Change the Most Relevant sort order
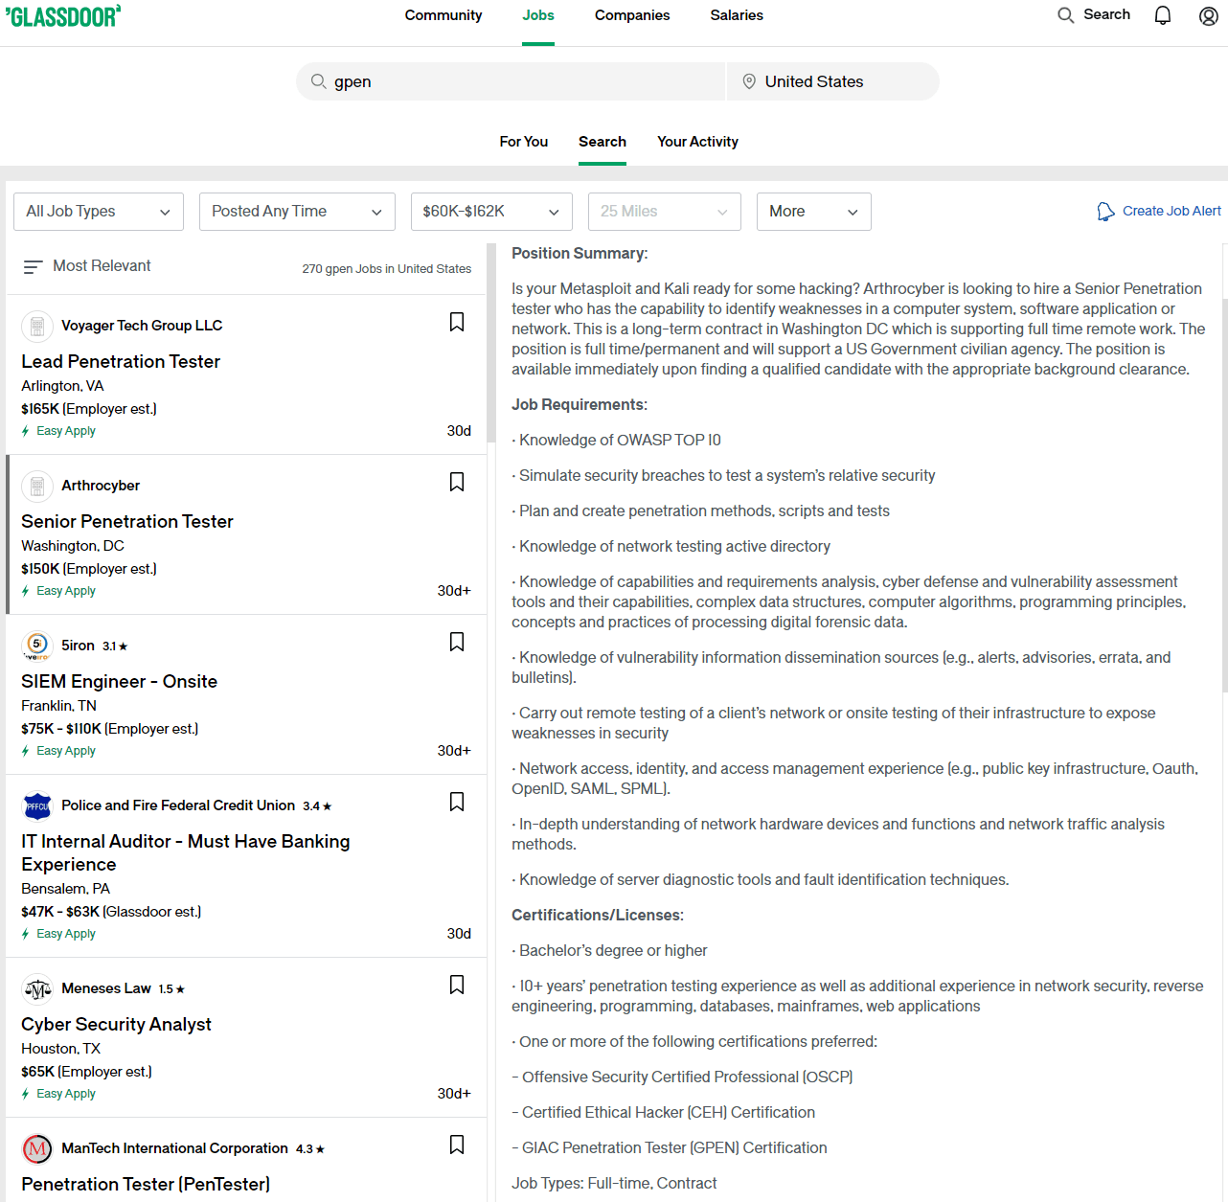Screen dimensions: 1228x1202 pos(87,266)
